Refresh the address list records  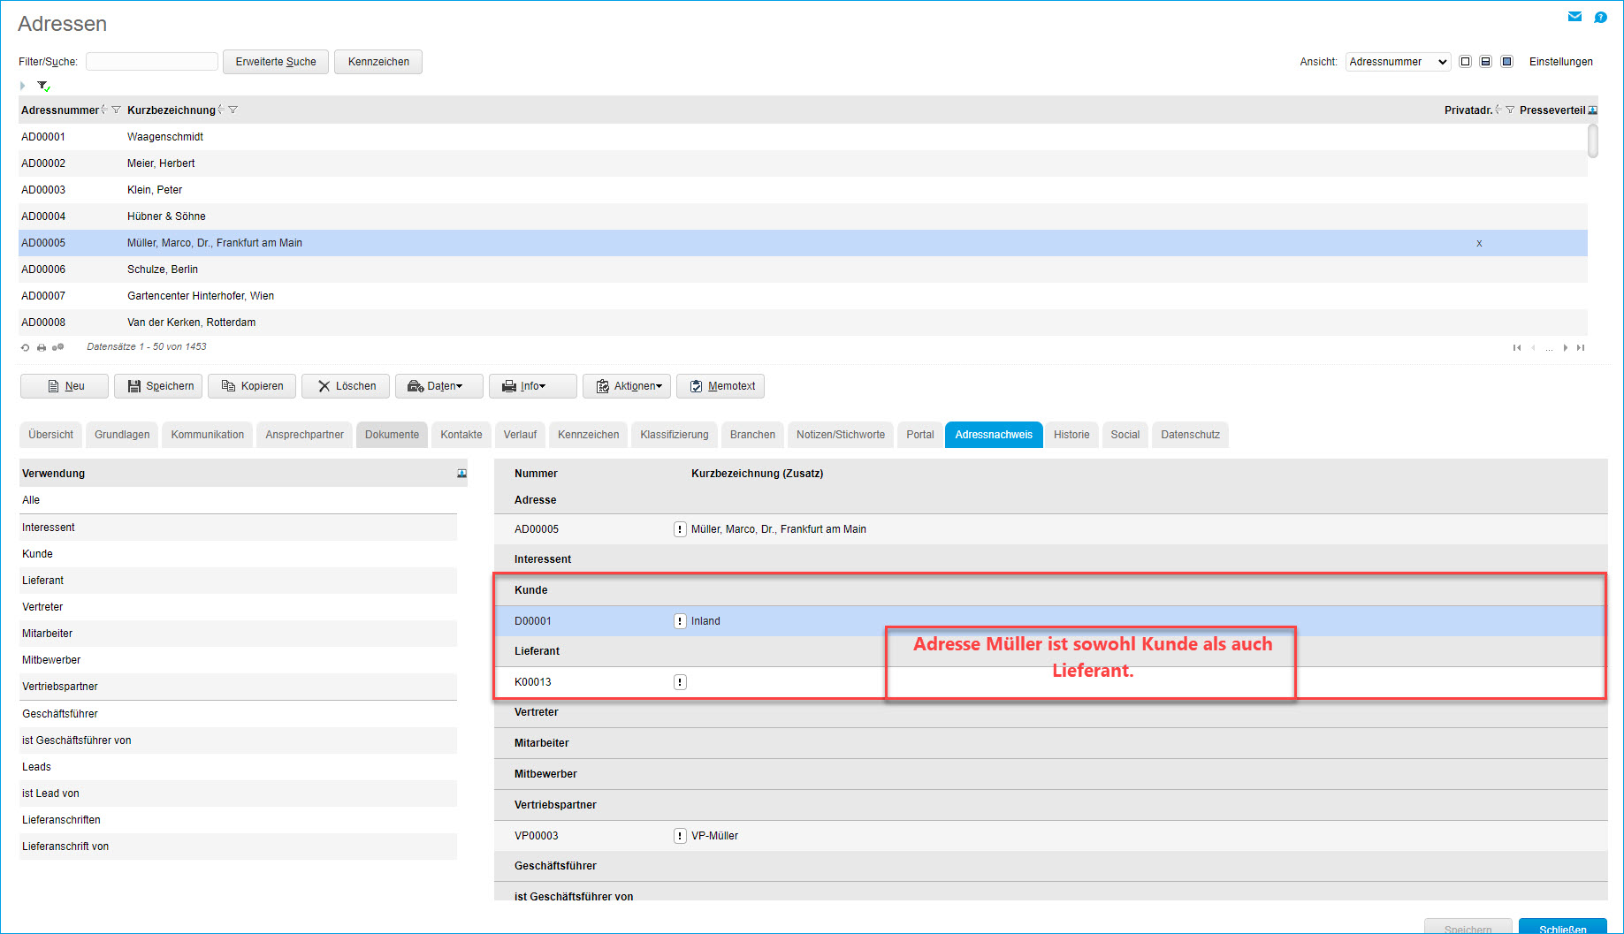point(25,347)
